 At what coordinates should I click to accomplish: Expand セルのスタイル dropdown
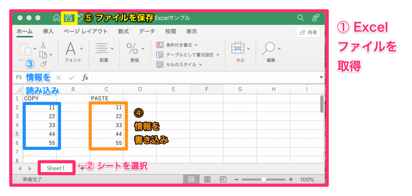[x=200, y=65]
